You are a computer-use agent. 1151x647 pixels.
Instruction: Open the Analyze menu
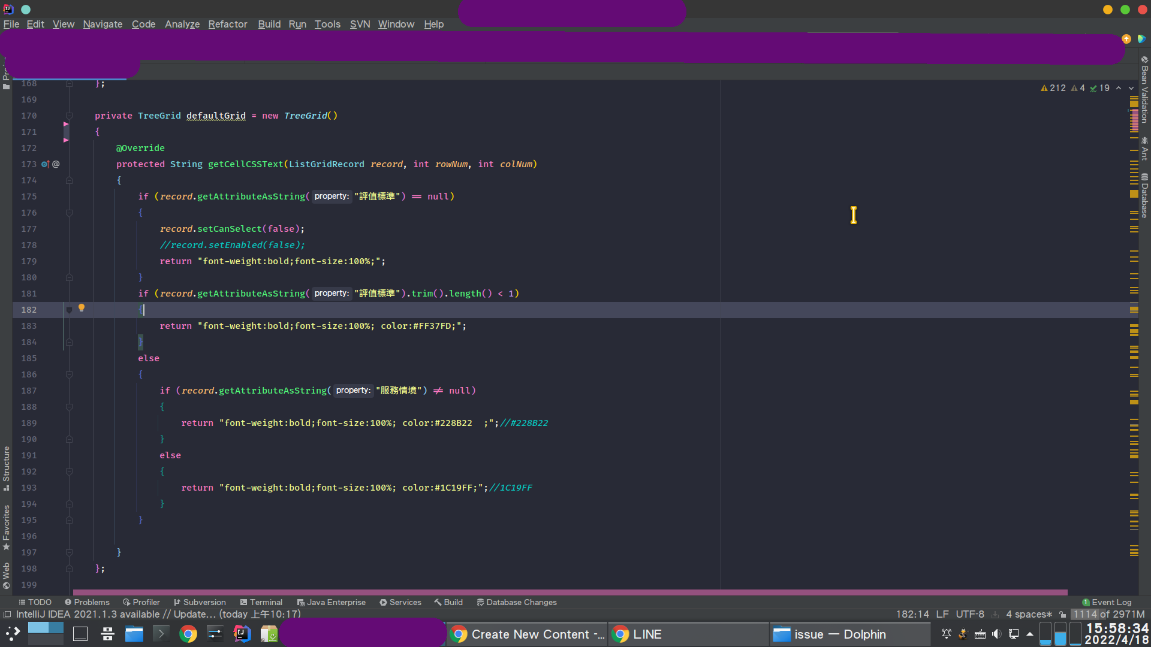182,24
